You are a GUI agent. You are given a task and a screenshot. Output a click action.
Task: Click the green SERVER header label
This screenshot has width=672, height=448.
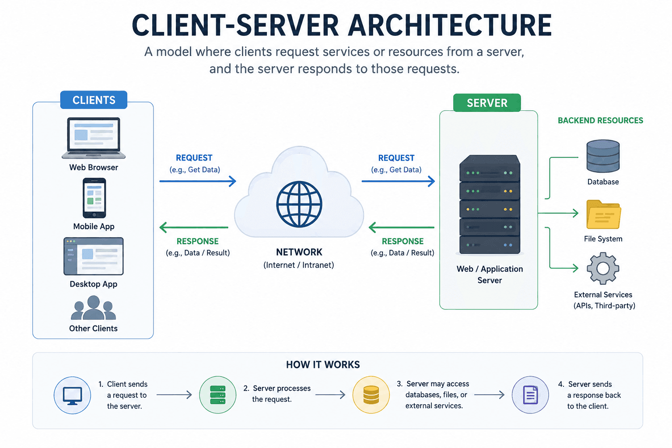[x=487, y=103]
